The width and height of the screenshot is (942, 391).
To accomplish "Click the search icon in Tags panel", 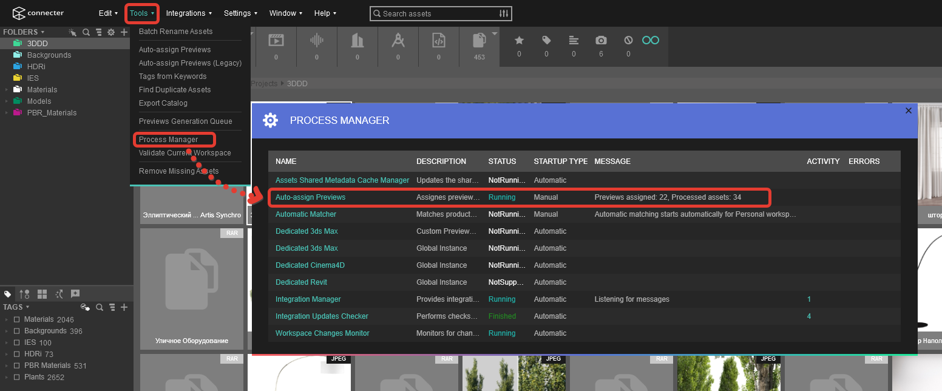I will pyautogui.click(x=99, y=307).
